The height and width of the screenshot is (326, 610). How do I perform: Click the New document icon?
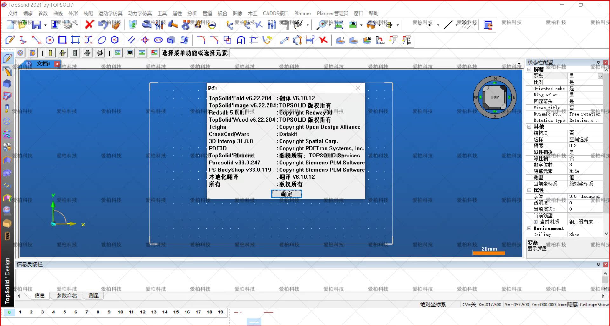[10, 24]
